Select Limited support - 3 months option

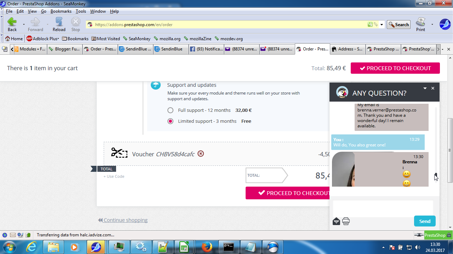pyautogui.click(x=170, y=121)
